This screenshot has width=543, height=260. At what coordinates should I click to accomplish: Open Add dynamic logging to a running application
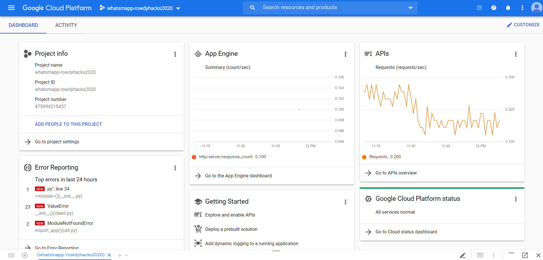tap(252, 243)
